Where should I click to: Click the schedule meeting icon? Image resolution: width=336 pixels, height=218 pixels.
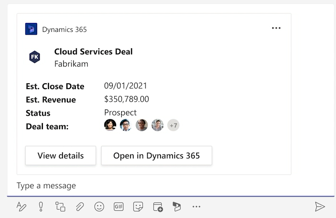158,207
